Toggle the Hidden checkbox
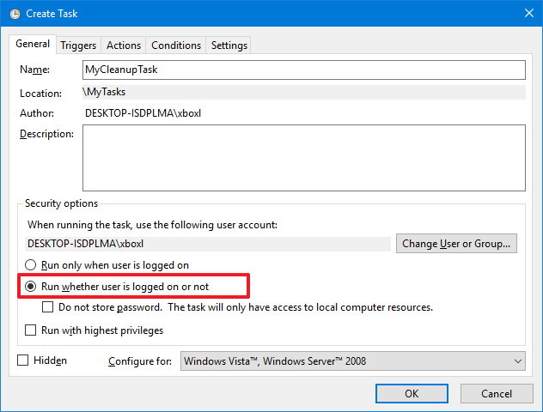This screenshot has width=543, height=412. point(23,360)
